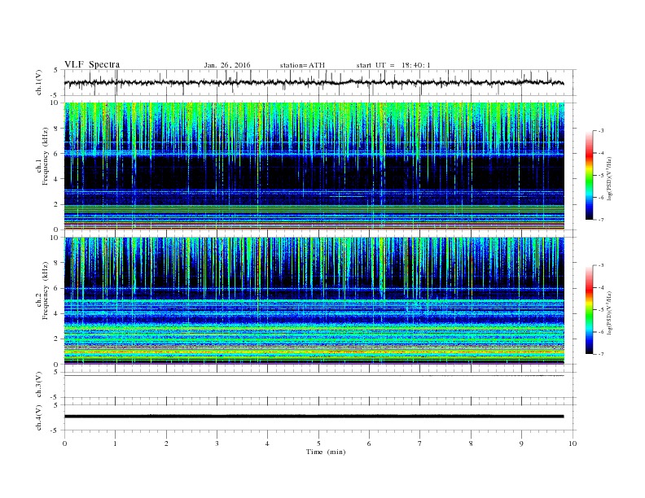Click the time axis tick label '3'

tap(217, 443)
